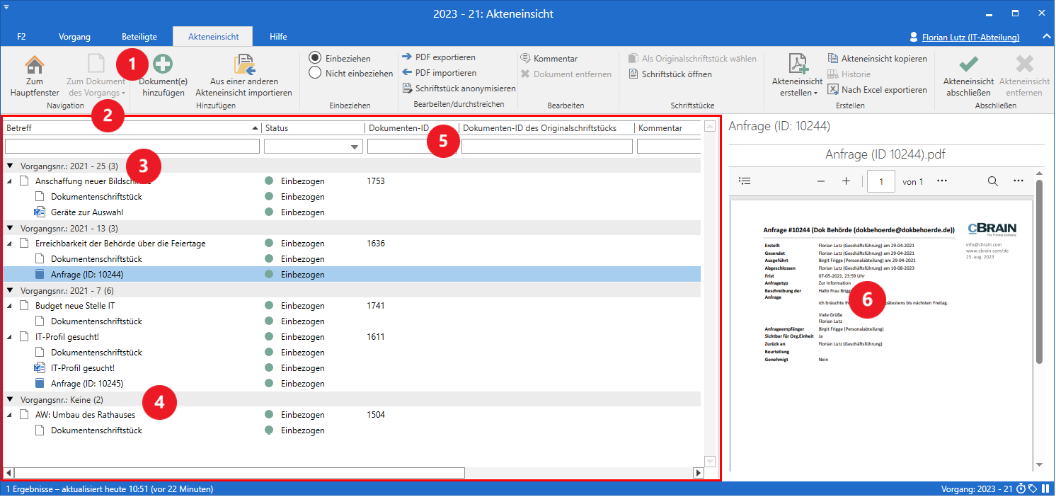Select the Einbeziehen radio button
The width and height of the screenshot is (1056, 497).
(x=316, y=58)
